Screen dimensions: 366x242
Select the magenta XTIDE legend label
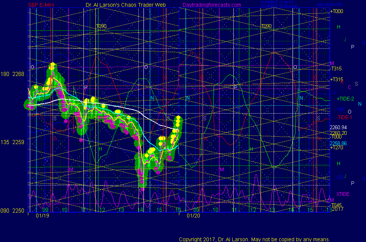tap(343, 194)
